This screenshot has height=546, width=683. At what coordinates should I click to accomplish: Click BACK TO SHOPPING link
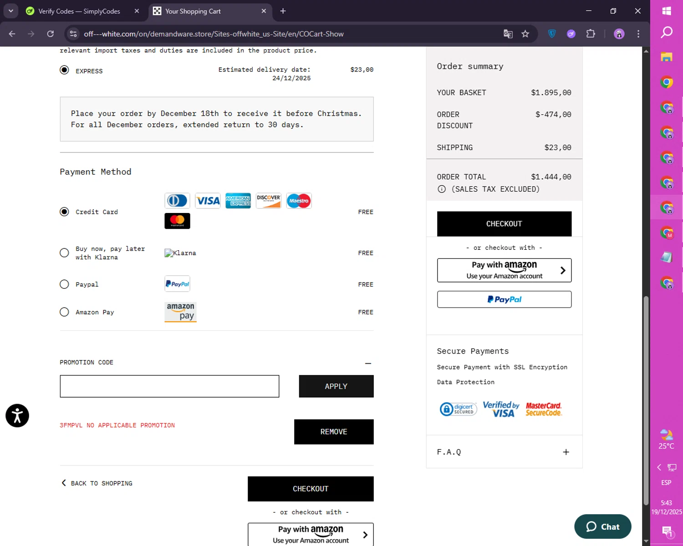(x=97, y=483)
